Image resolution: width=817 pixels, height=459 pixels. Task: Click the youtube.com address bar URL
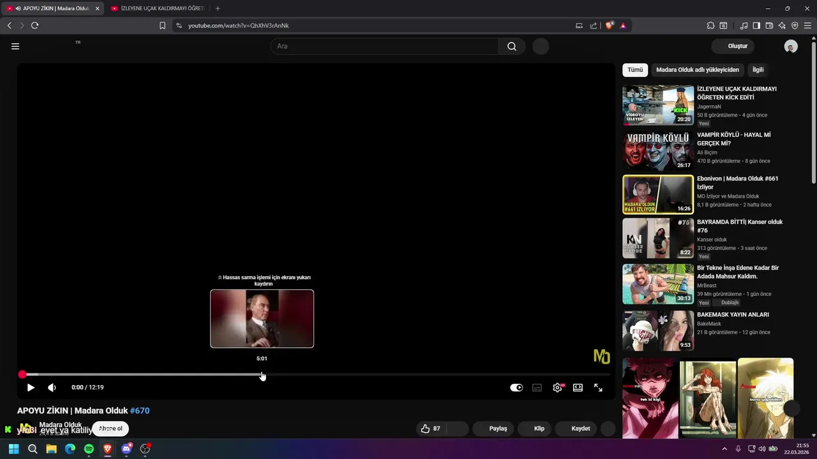pyautogui.click(x=239, y=25)
